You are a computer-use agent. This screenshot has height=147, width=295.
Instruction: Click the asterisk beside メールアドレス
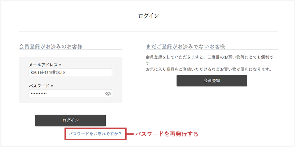coord(60,65)
